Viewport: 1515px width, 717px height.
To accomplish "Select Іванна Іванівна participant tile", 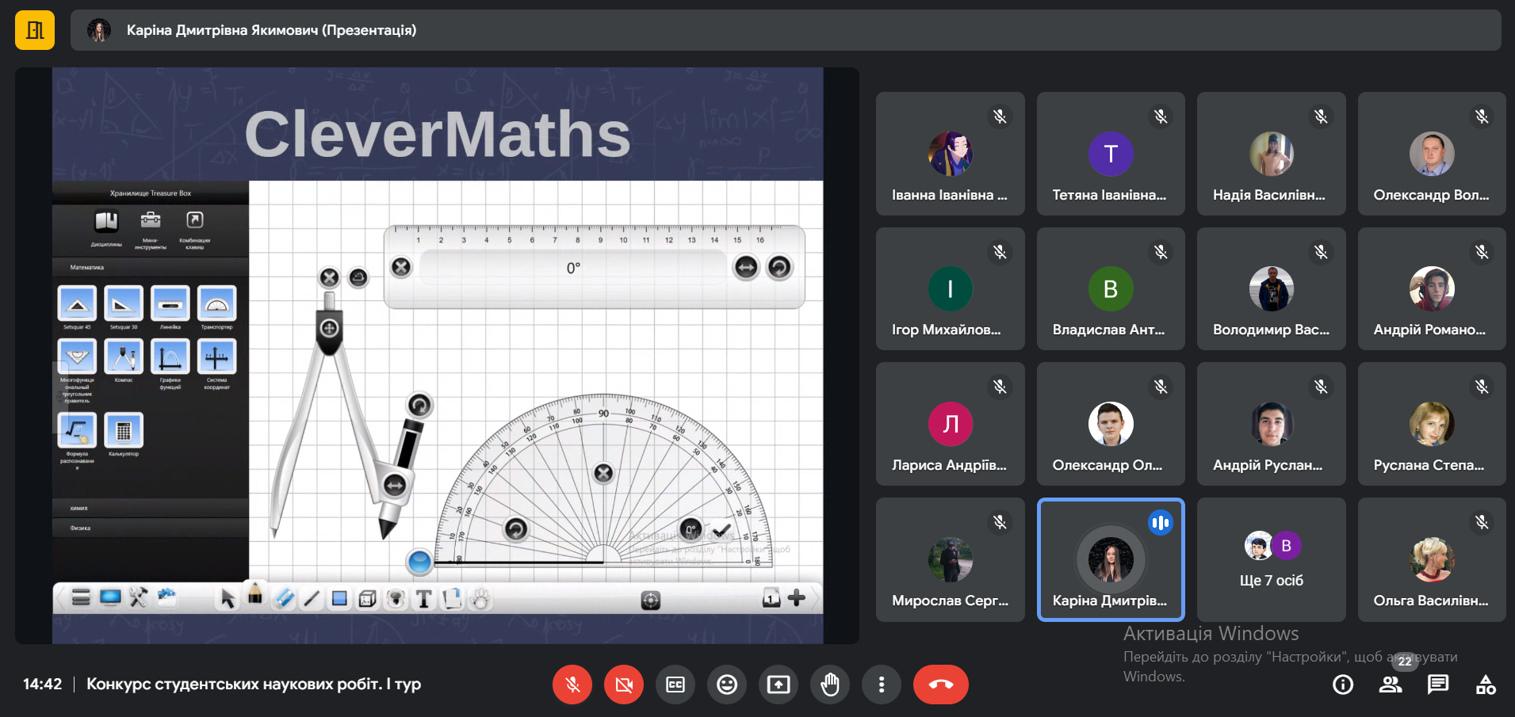I will click(x=951, y=154).
